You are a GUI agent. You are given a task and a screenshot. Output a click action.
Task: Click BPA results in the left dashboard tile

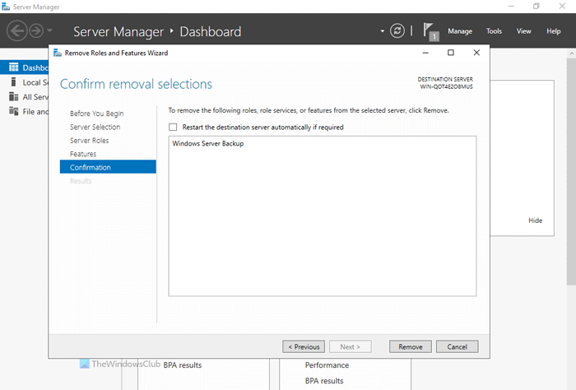point(183,365)
